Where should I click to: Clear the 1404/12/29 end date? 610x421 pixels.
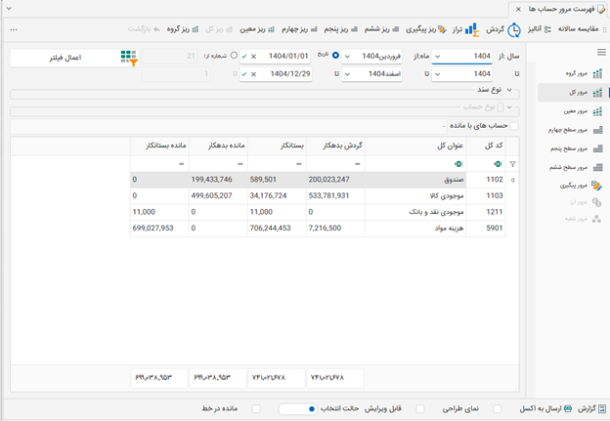coord(253,74)
